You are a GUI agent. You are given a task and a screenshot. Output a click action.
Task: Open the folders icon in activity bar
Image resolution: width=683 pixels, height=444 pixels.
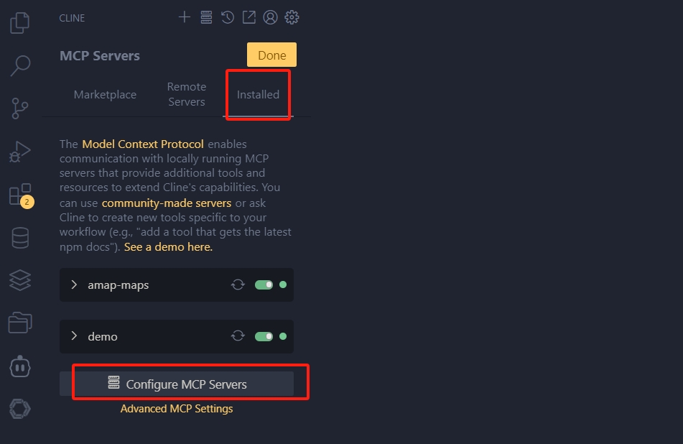click(20, 323)
